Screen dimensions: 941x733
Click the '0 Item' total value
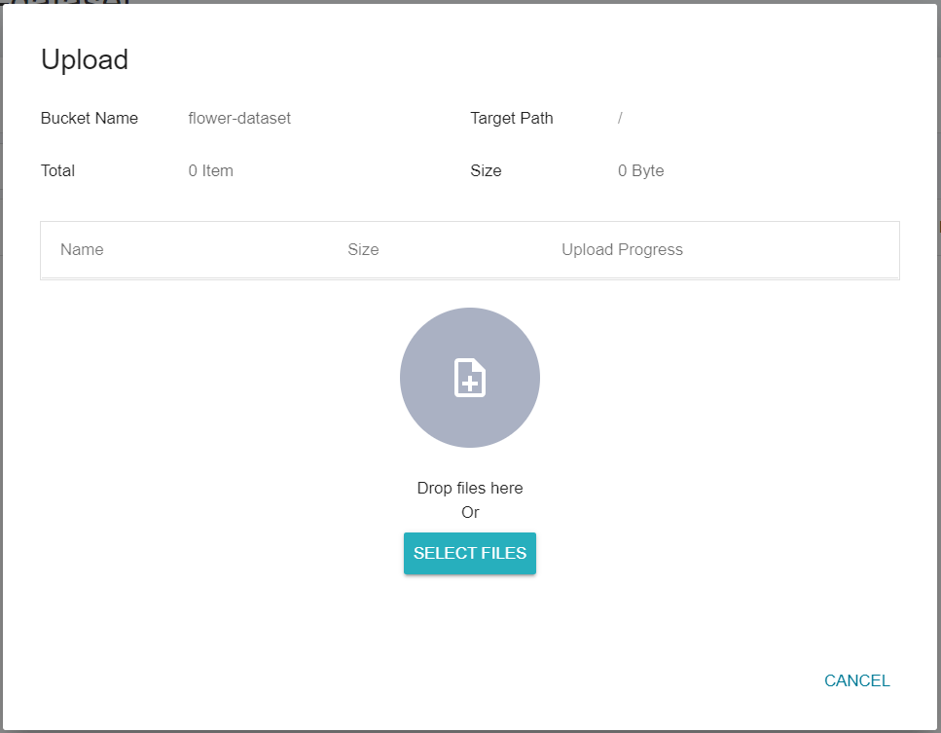point(210,171)
